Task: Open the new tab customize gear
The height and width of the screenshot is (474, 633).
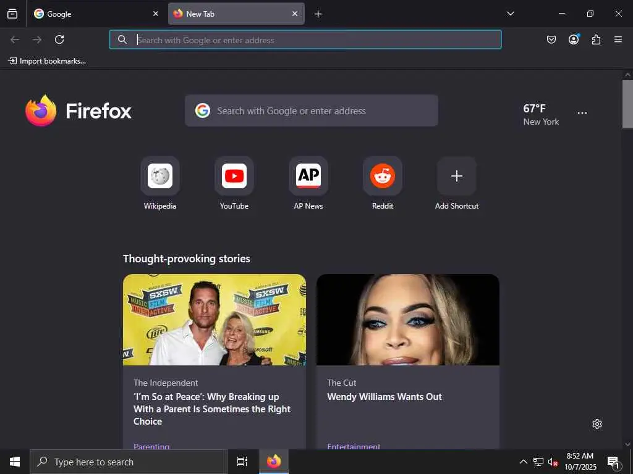Action: coord(597,424)
